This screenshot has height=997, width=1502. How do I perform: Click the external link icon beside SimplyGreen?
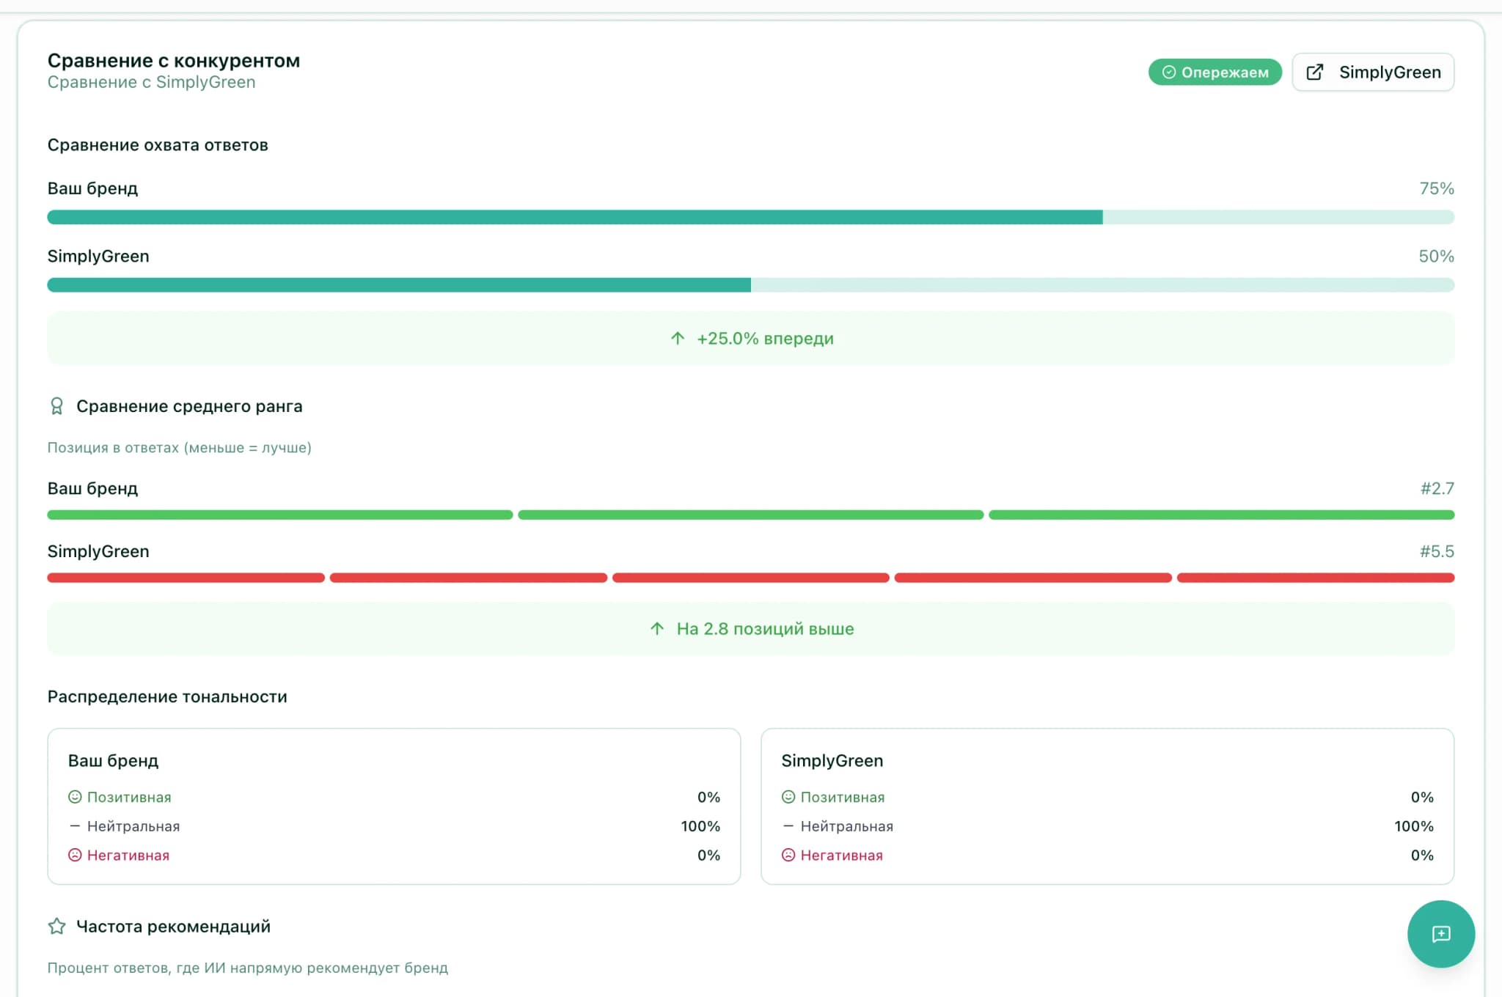[x=1315, y=72]
